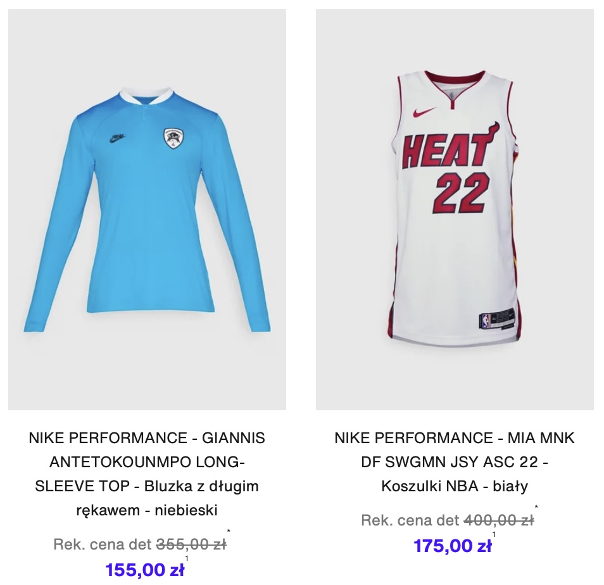Open the blue Giannis long-sleeve top image
This screenshot has width=604, height=585.
[147, 210]
